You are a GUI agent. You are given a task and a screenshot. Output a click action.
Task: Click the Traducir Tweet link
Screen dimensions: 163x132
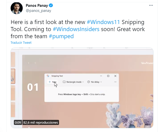point(21,43)
